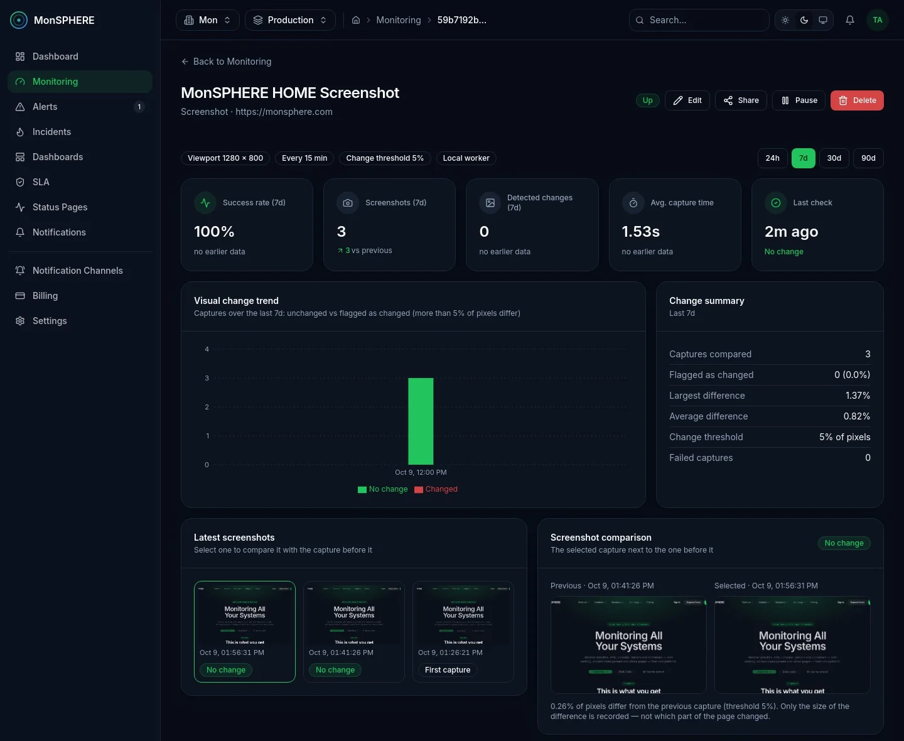Click the Screenshots camera icon

pos(348,203)
